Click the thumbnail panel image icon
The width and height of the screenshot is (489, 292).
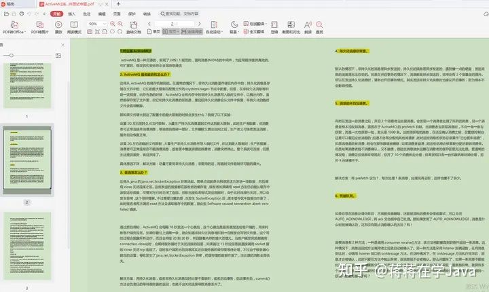click(58, 56)
